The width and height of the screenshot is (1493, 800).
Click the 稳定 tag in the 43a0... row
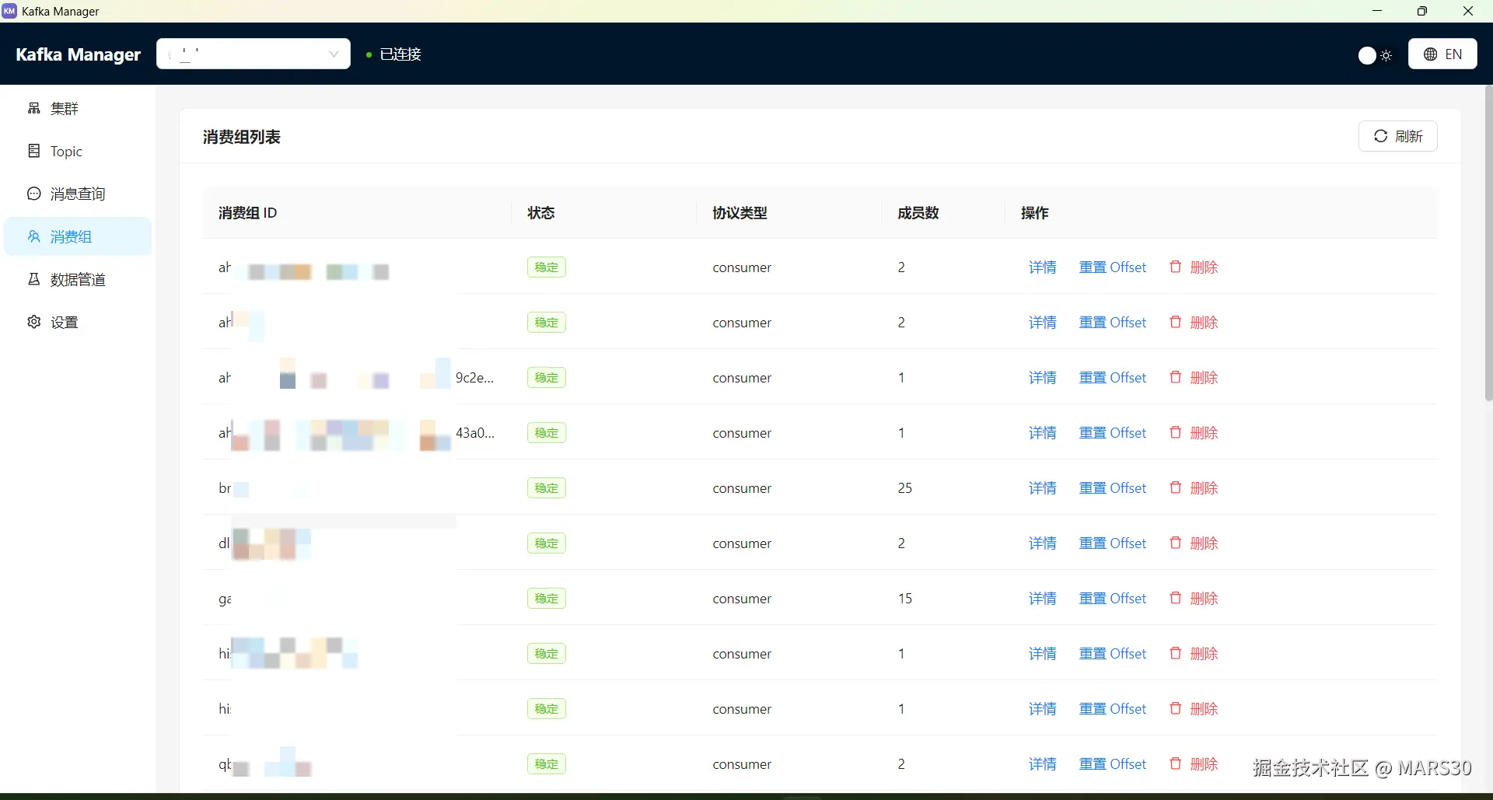click(x=547, y=433)
